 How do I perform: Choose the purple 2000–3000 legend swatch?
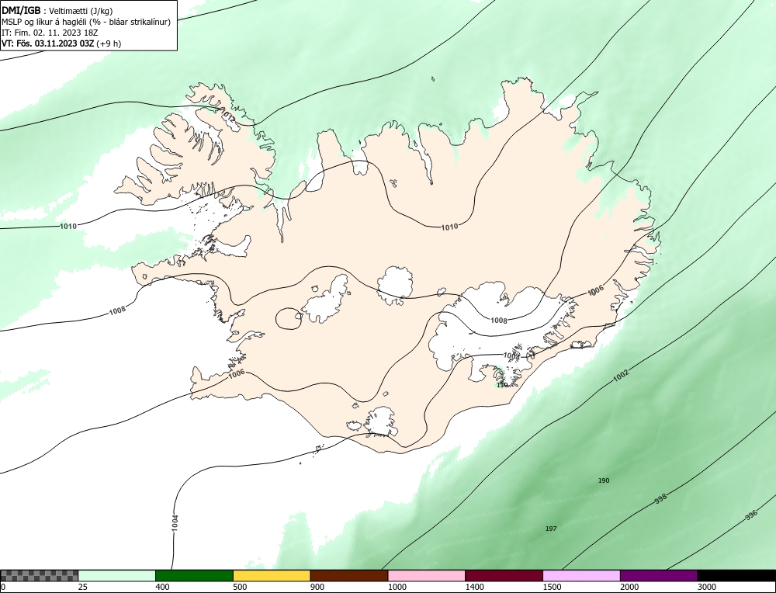click(659, 576)
